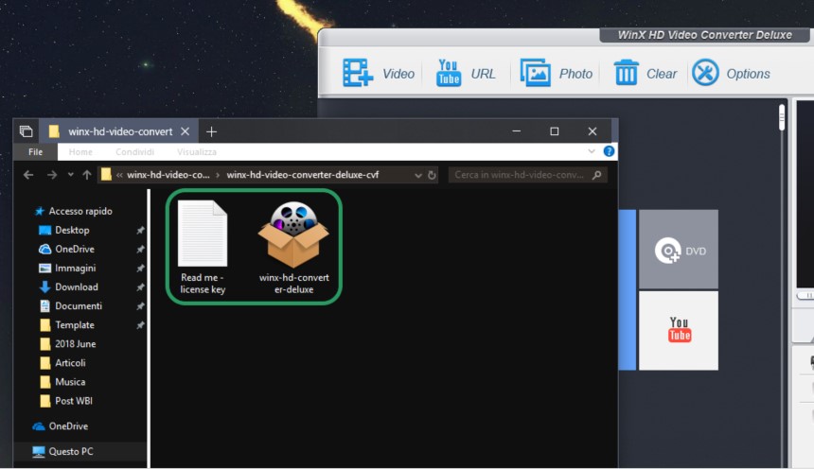
Task: Go up one folder level
Action: 87,175
